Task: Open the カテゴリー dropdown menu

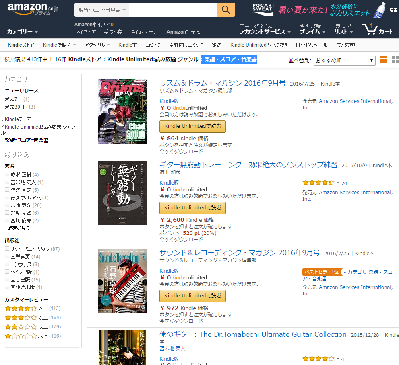Action: (23, 32)
